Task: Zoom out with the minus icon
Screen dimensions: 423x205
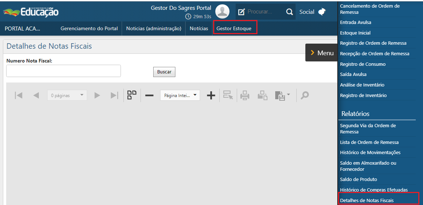Action: coord(149,95)
